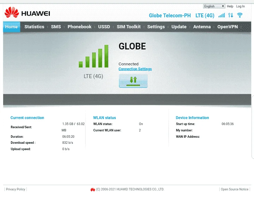Click the small Huawei logo in footer
Image resolution: width=254 pixels, height=207 pixels.
93,189
